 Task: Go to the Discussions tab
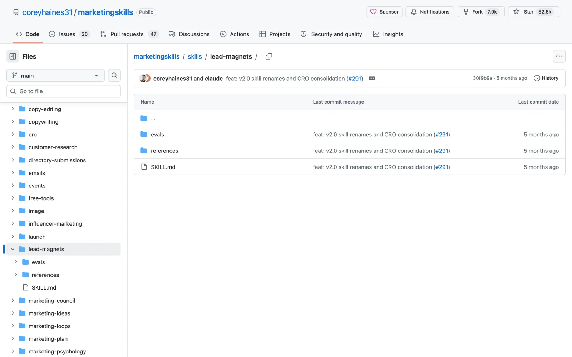189,34
